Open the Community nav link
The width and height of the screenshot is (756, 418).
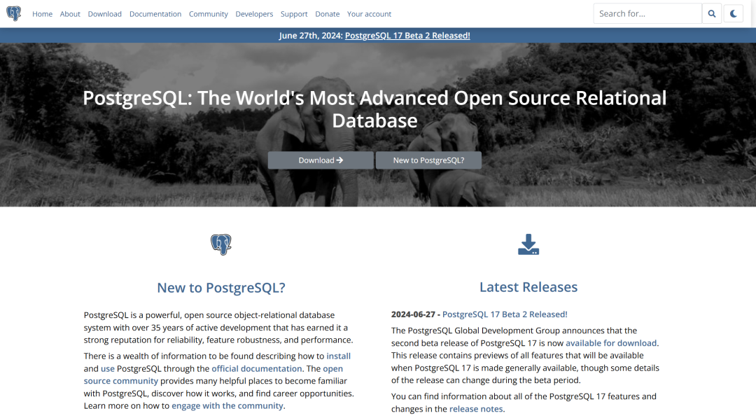[x=209, y=14]
